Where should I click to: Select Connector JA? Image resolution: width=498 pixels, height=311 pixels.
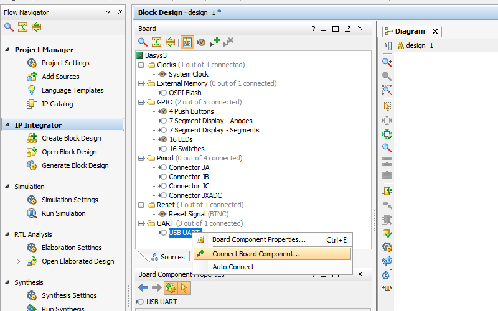point(189,167)
